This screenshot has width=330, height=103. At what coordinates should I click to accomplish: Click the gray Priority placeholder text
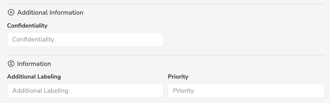tap(184, 91)
